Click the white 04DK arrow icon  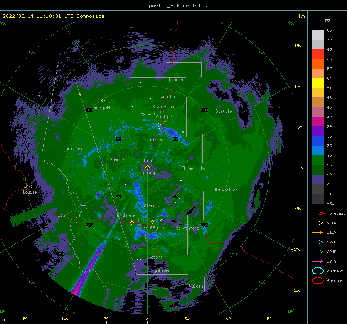(x=318, y=223)
